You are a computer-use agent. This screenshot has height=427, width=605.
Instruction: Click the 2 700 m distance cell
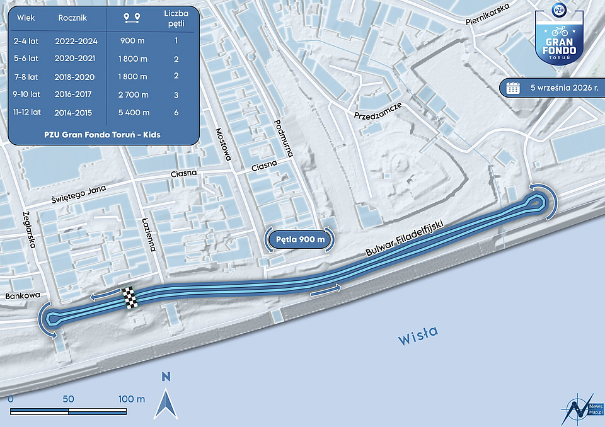(133, 94)
